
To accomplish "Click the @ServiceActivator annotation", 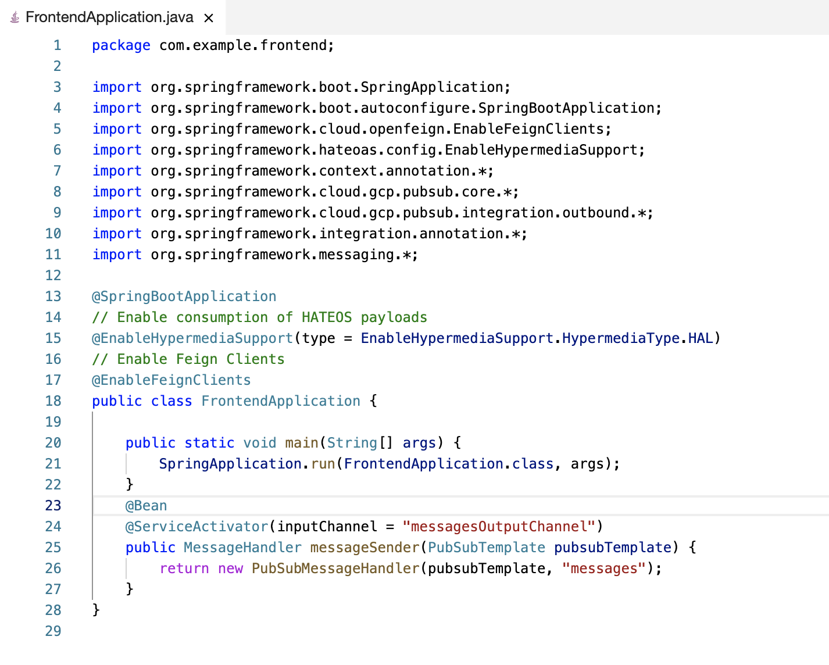I will pos(196,527).
